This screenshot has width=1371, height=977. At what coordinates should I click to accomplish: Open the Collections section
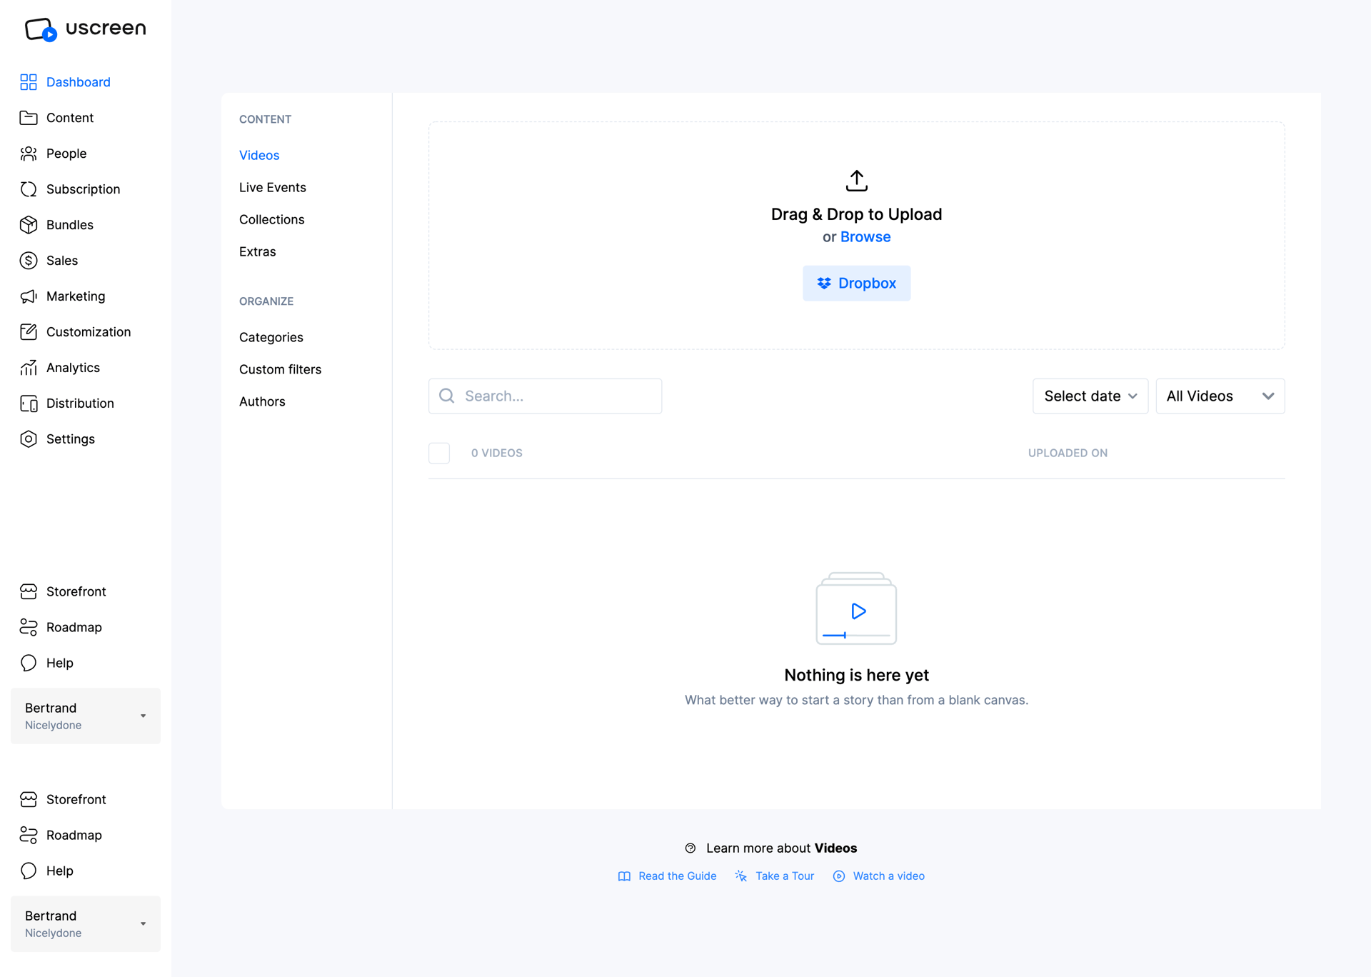point(271,219)
